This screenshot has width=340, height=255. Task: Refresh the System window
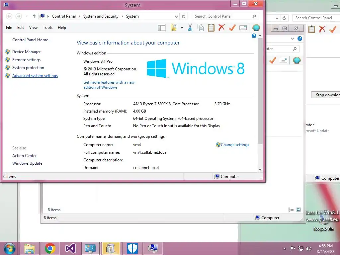tap(184, 17)
